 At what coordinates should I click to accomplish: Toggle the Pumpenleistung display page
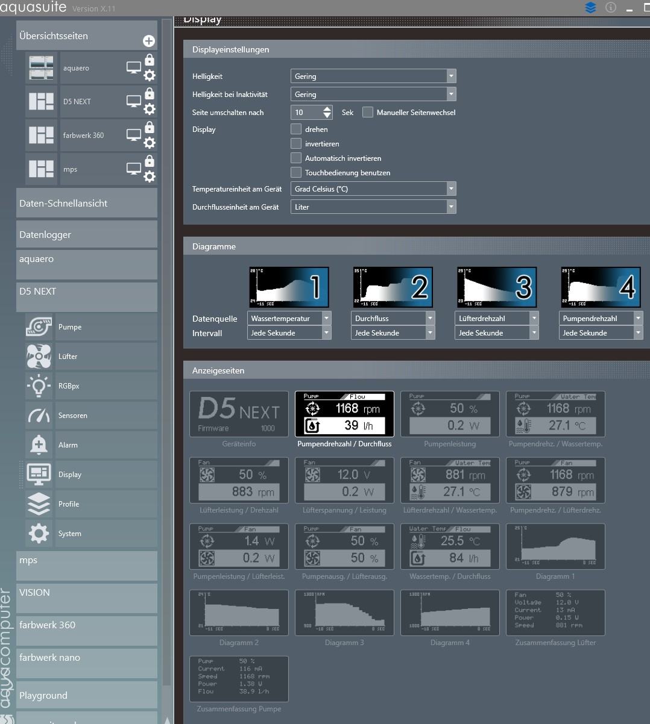(450, 414)
